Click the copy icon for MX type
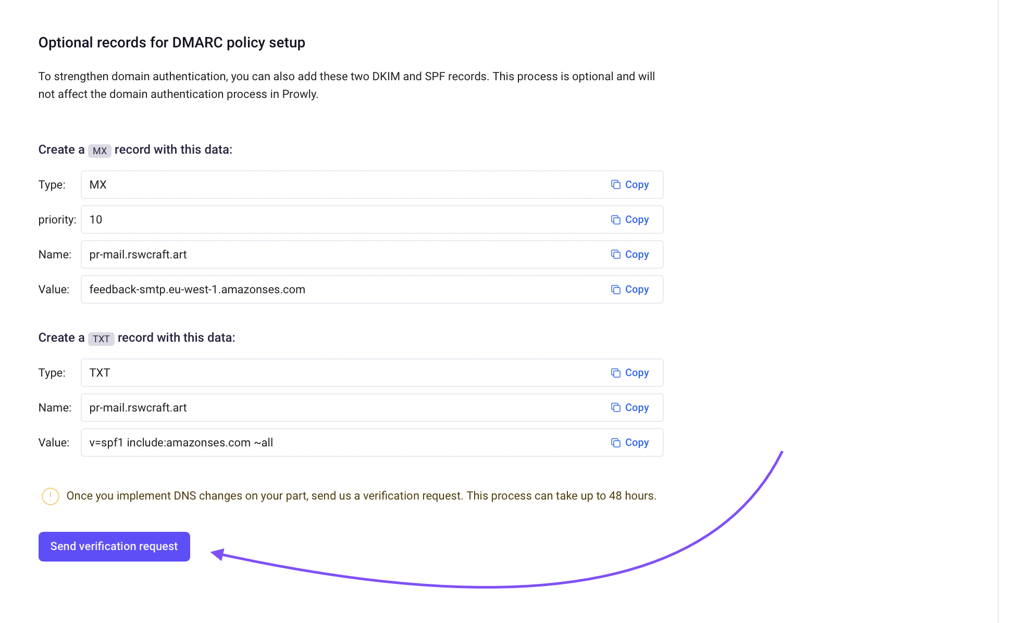 coord(616,185)
